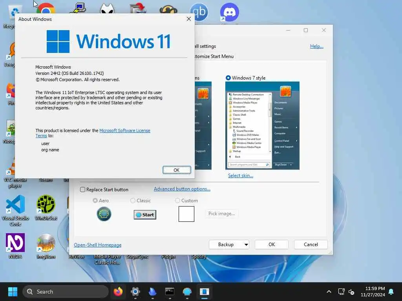402x301 pixels.
Task: Click the Aero seashell button preview image
Action: coord(104,214)
